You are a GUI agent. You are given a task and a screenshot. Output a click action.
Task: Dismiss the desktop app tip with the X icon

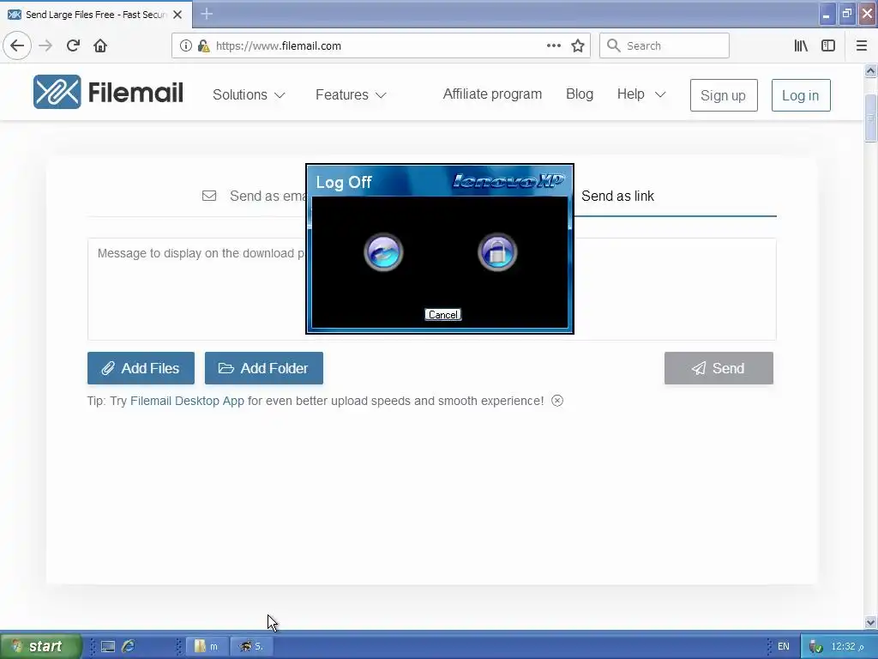557,401
